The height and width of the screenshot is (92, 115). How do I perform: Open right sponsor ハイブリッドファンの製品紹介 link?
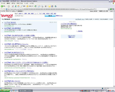[69, 24]
